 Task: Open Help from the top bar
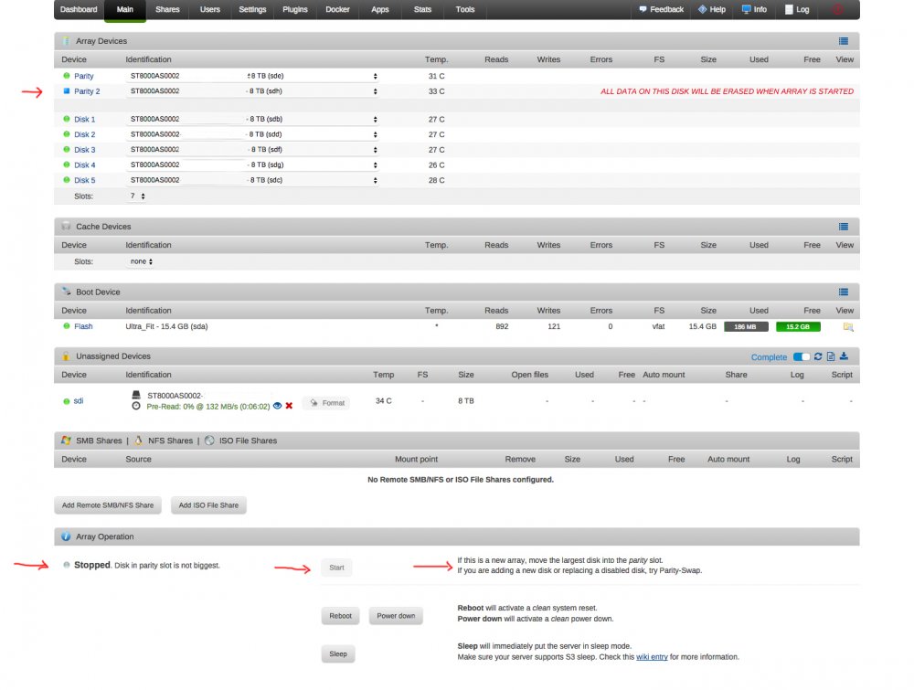coord(712,9)
